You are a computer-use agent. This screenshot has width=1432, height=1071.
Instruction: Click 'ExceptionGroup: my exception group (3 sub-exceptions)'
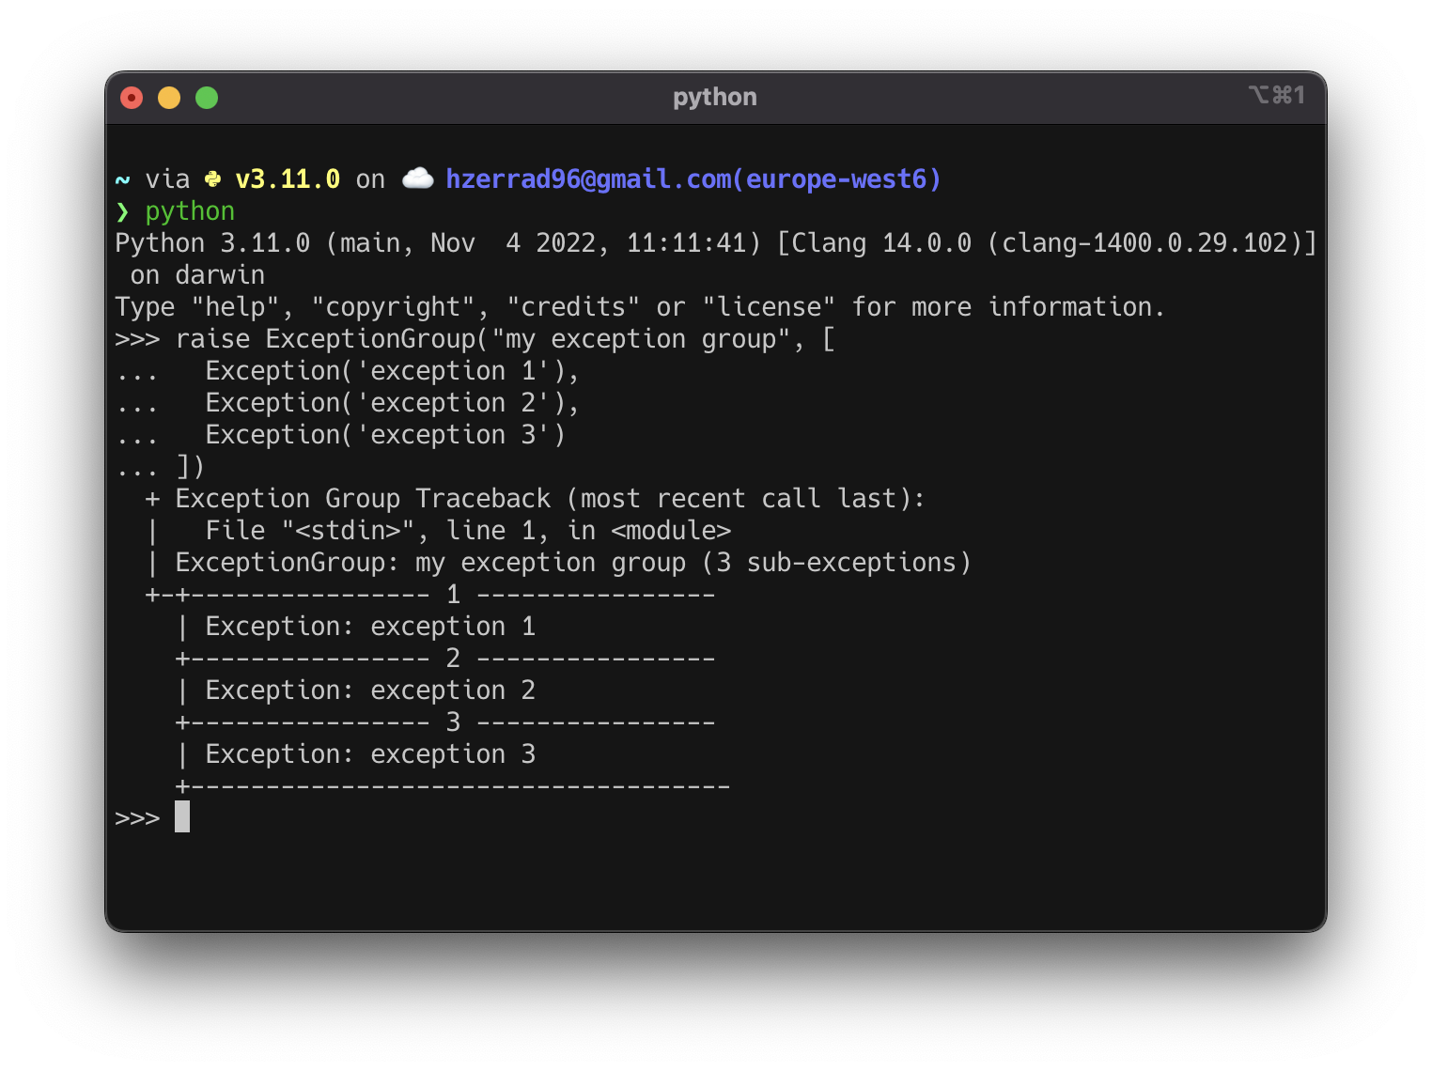coord(573,563)
